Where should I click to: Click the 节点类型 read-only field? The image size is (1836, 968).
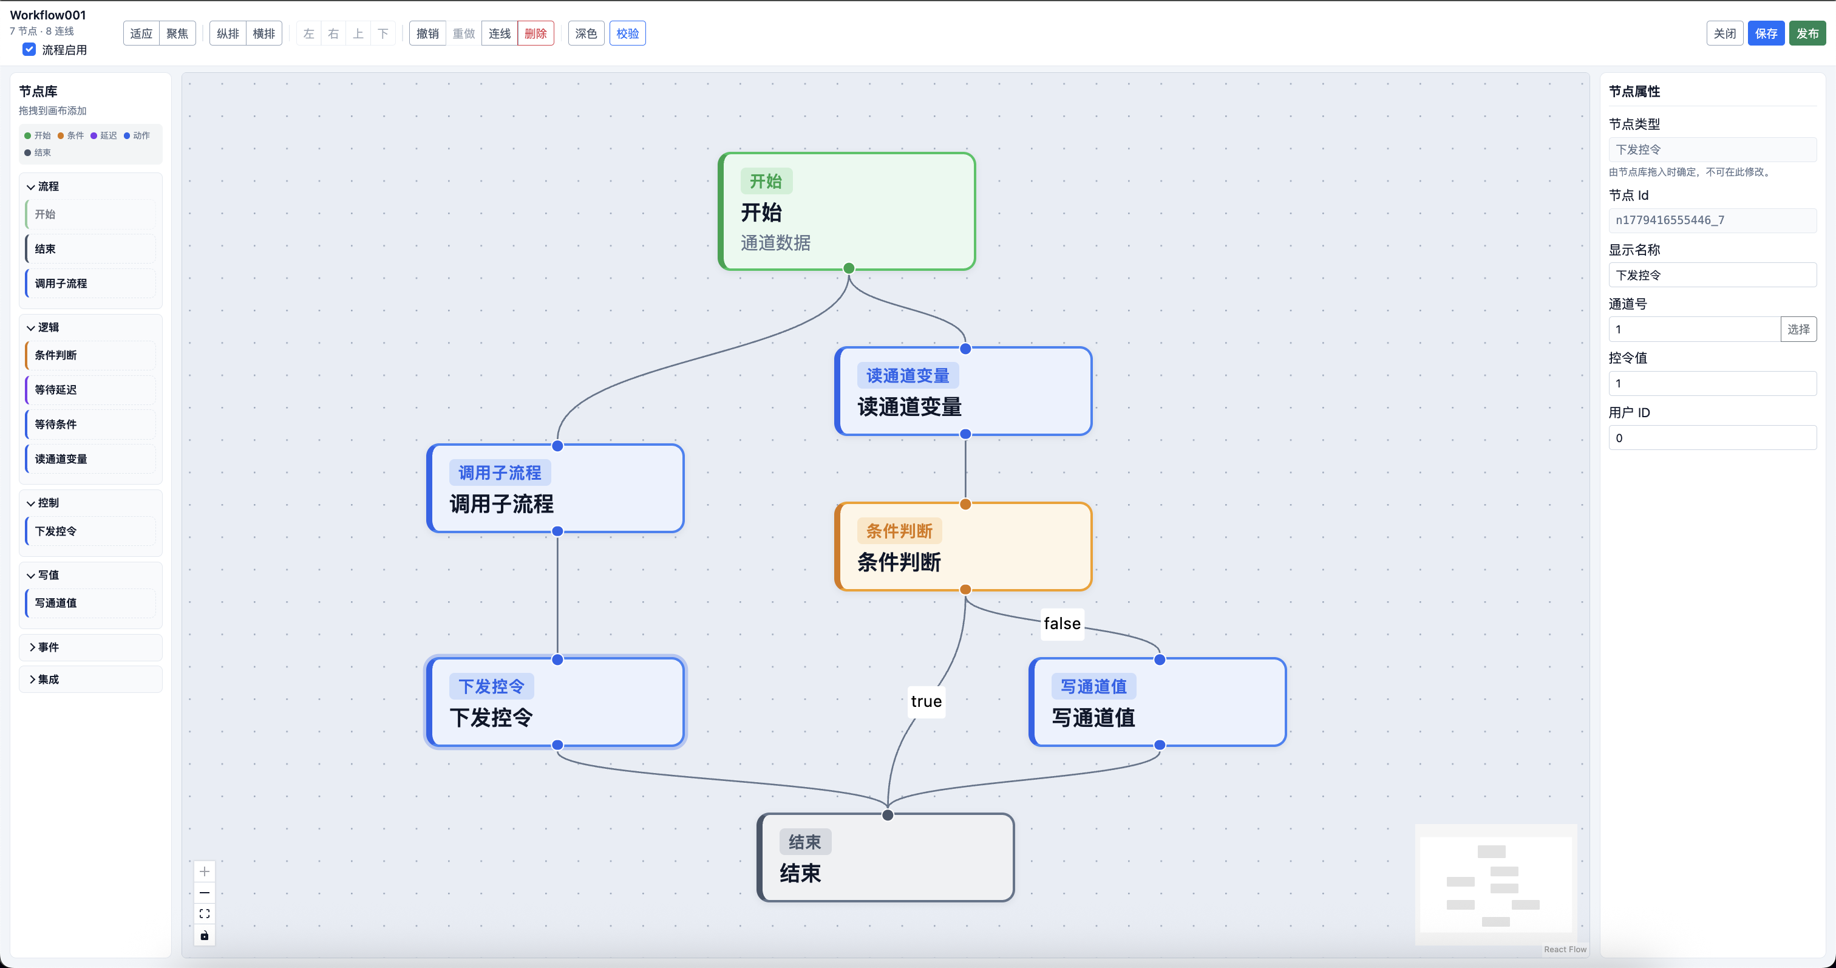click(x=1712, y=149)
